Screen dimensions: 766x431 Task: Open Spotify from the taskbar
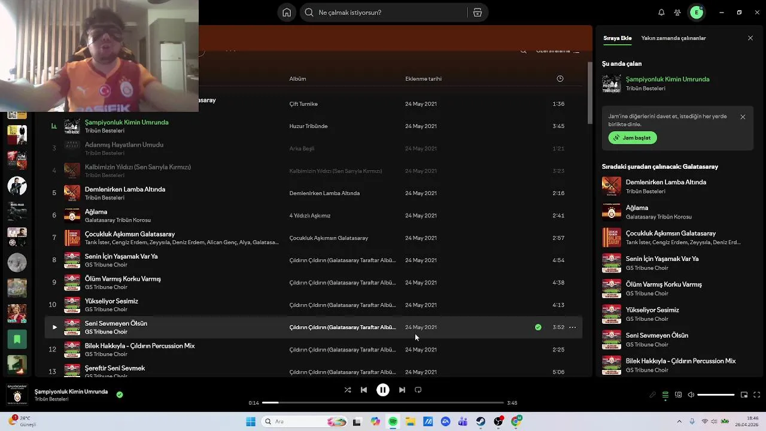pos(393,421)
